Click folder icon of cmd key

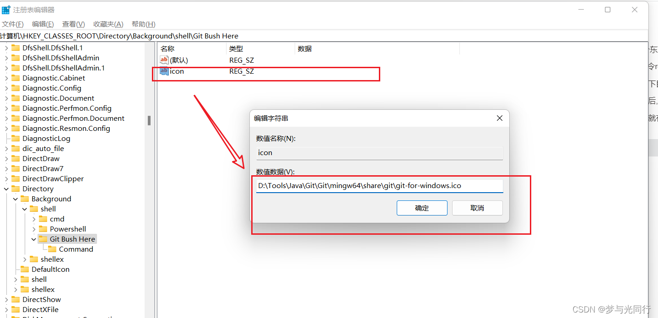(43, 219)
